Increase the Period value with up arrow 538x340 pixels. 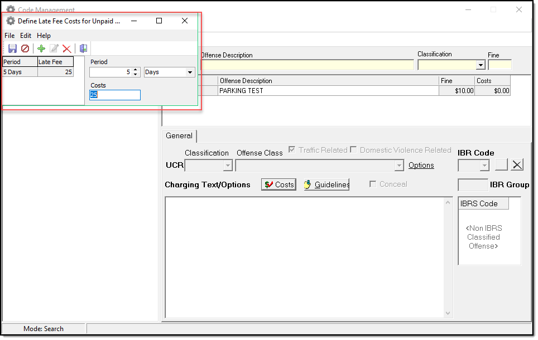click(136, 70)
